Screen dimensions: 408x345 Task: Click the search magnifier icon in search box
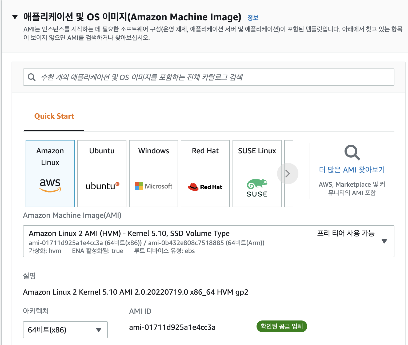tap(32, 77)
